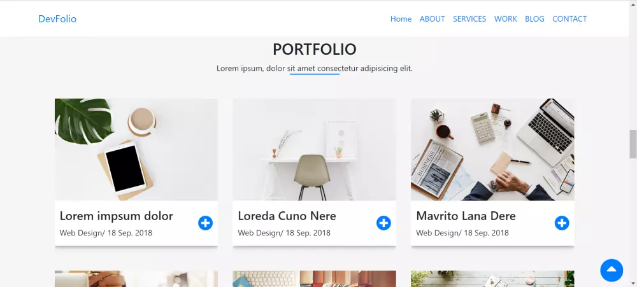Click the plus icon on Mavrito Lana Dere card
The height and width of the screenshot is (287, 637).
coord(562,223)
